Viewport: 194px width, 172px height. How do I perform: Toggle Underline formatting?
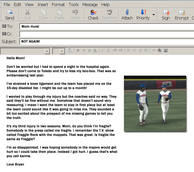tap(90, 51)
